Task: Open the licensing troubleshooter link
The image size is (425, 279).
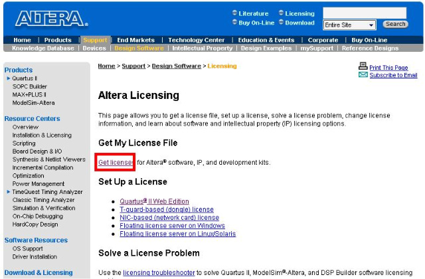Action: click(x=159, y=272)
